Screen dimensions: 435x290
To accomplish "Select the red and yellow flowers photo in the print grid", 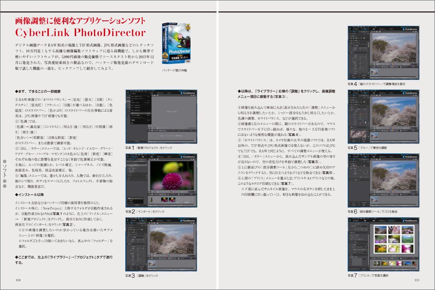I will 381,248.
